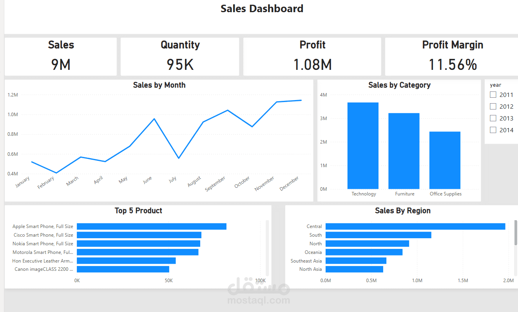Click the Profit Margin card showing 11.56%

pyautogui.click(x=453, y=56)
